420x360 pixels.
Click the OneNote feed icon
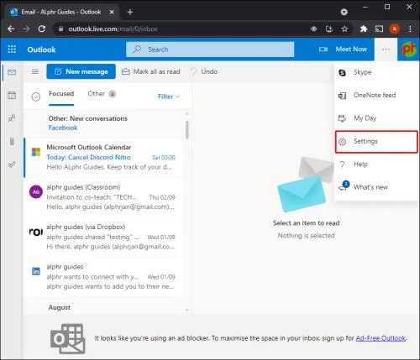[x=342, y=96]
